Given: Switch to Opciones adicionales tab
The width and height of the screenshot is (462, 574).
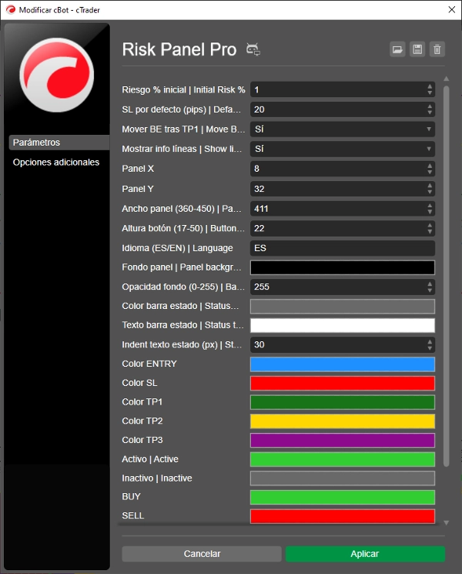Looking at the screenshot, I should [56, 162].
